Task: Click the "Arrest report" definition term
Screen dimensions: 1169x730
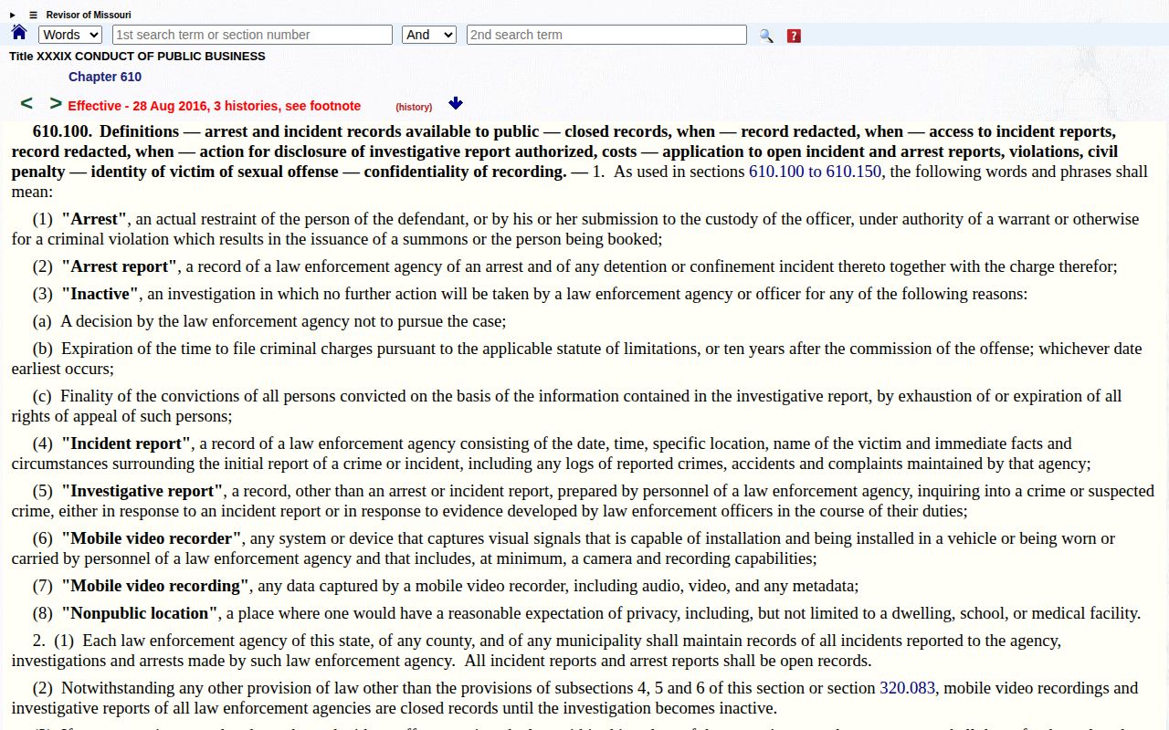Action: pos(120,266)
